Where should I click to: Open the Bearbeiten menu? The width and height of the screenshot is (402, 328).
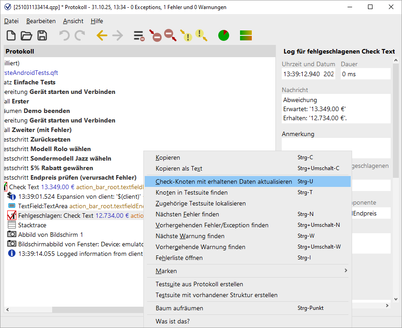[x=41, y=21]
